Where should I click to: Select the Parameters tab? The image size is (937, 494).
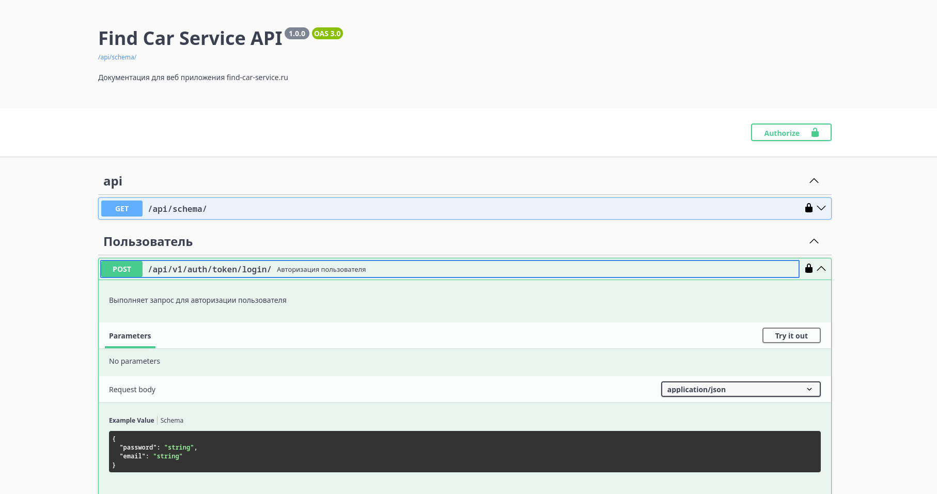[x=130, y=336]
